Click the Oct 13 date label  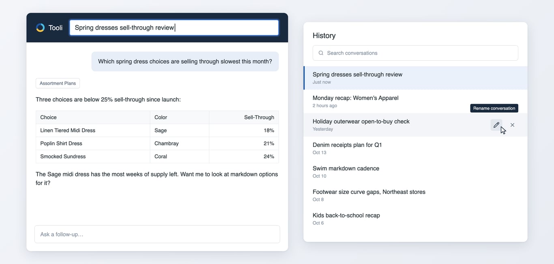coord(320,153)
